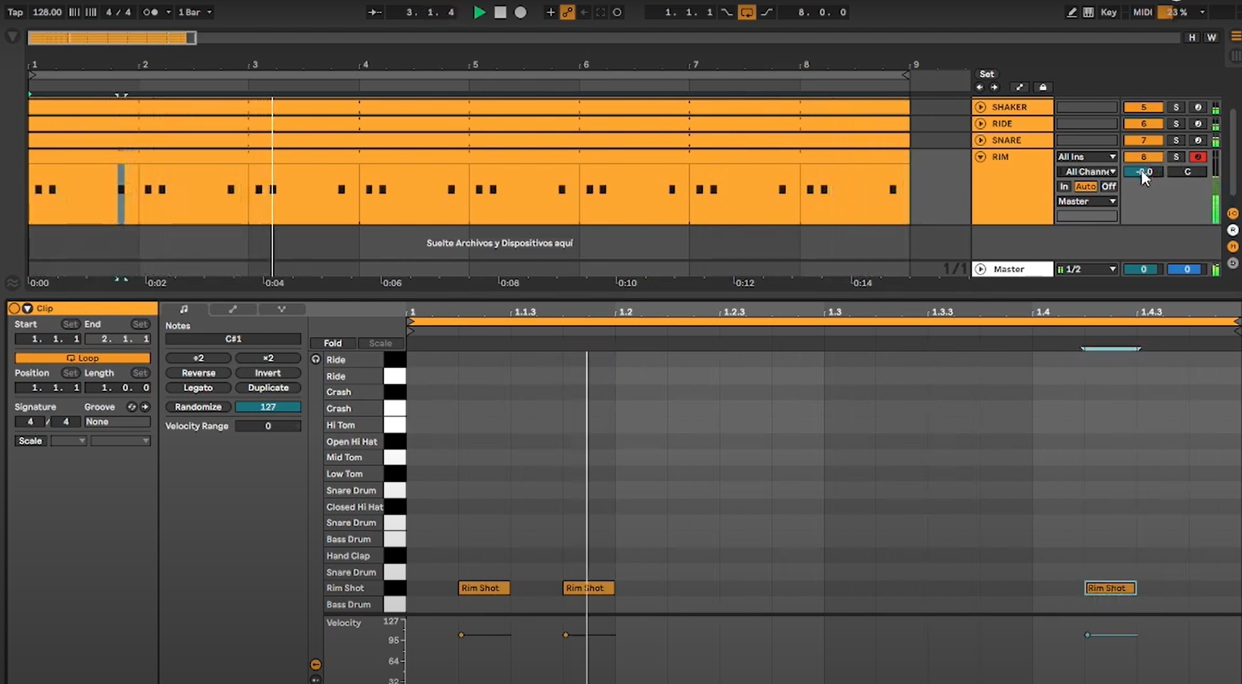Click the headphone preview icon in piano roll
The height and width of the screenshot is (684, 1242).
pyautogui.click(x=316, y=359)
